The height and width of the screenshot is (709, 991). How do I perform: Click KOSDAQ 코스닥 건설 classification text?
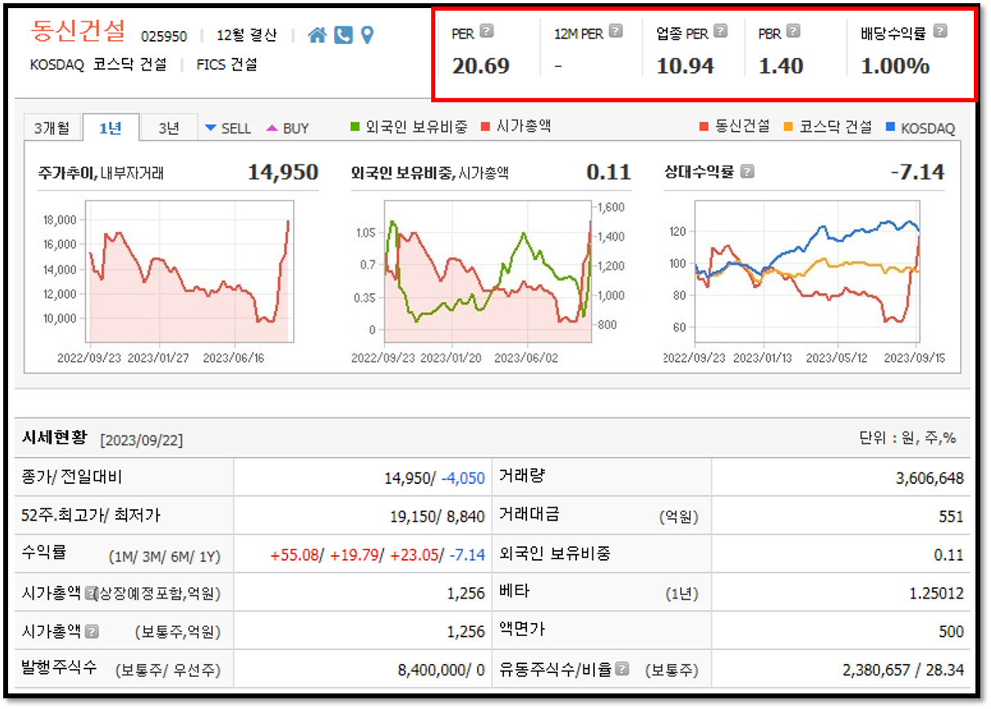[98, 65]
